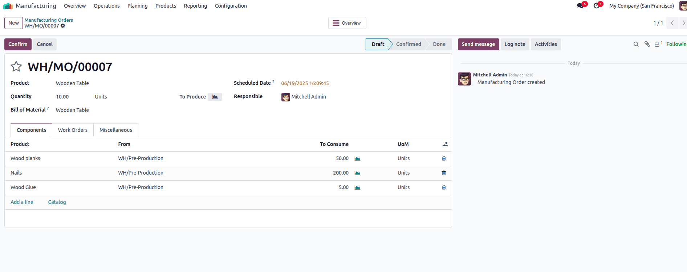
Task: Open the Products menu
Action: tap(166, 6)
